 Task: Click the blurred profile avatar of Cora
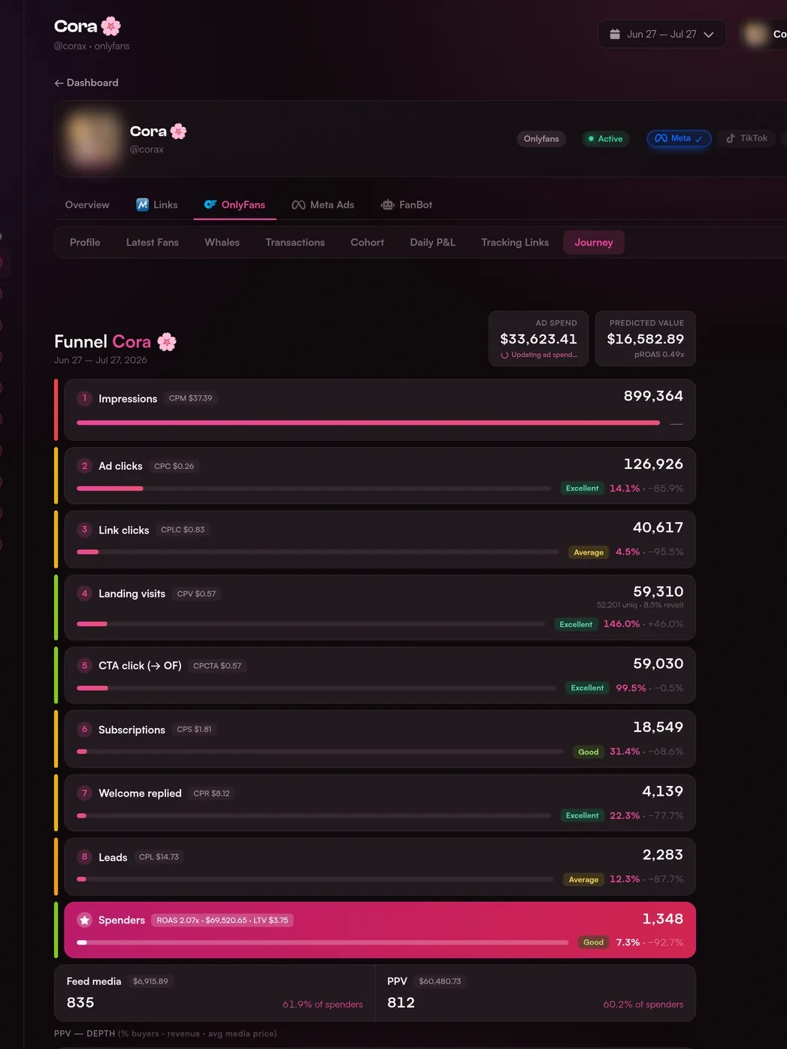(92, 139)
